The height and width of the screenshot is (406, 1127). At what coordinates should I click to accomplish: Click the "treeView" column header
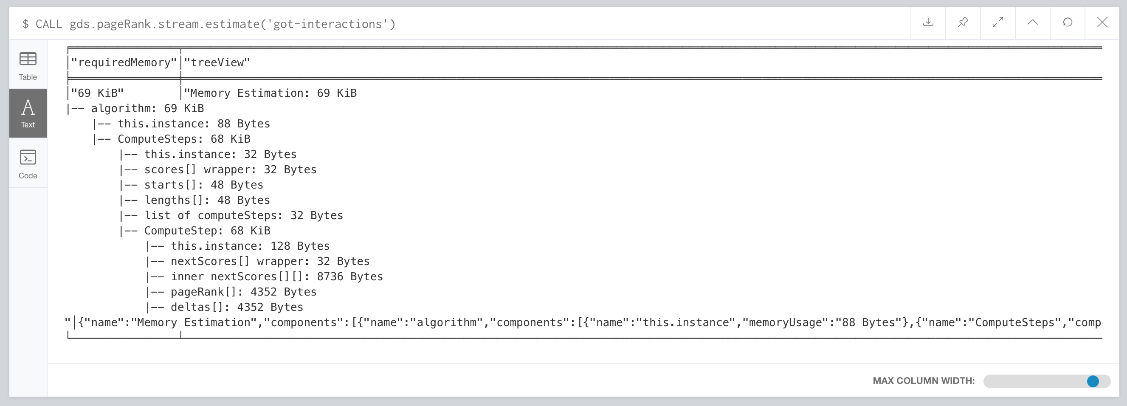click(x=217, y=62)
